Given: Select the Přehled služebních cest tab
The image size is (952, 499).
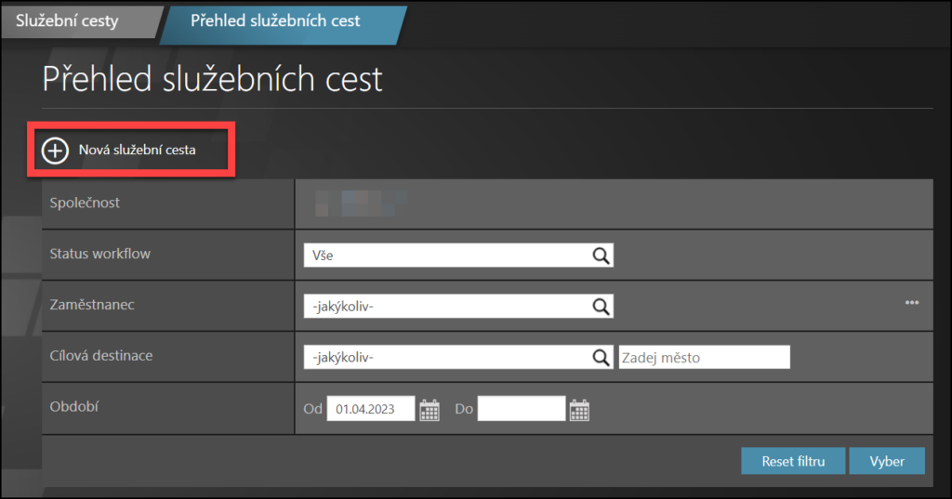Looking at the screenshot, I should (275, 20).
